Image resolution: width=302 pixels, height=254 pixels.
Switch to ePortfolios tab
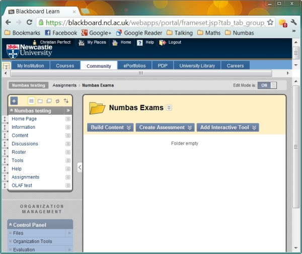pyautogui.click(x=134, y=65)
